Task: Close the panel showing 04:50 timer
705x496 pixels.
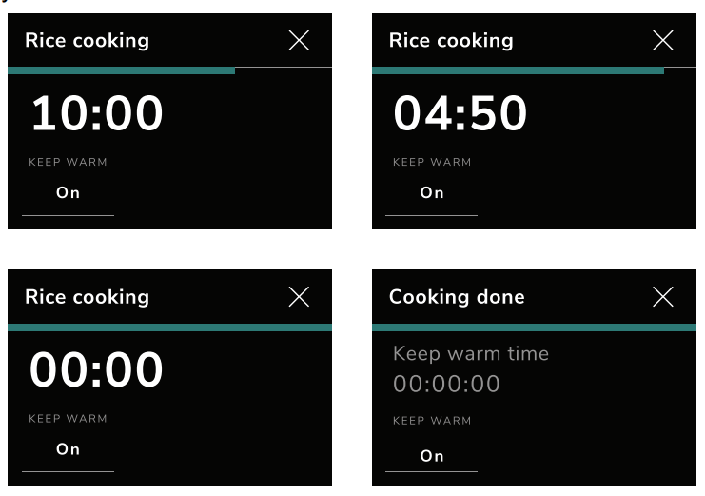Action: 663,40
